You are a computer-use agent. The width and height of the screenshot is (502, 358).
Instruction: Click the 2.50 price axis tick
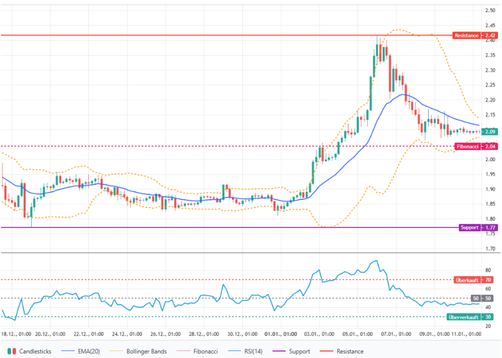[x=491, y=10]
